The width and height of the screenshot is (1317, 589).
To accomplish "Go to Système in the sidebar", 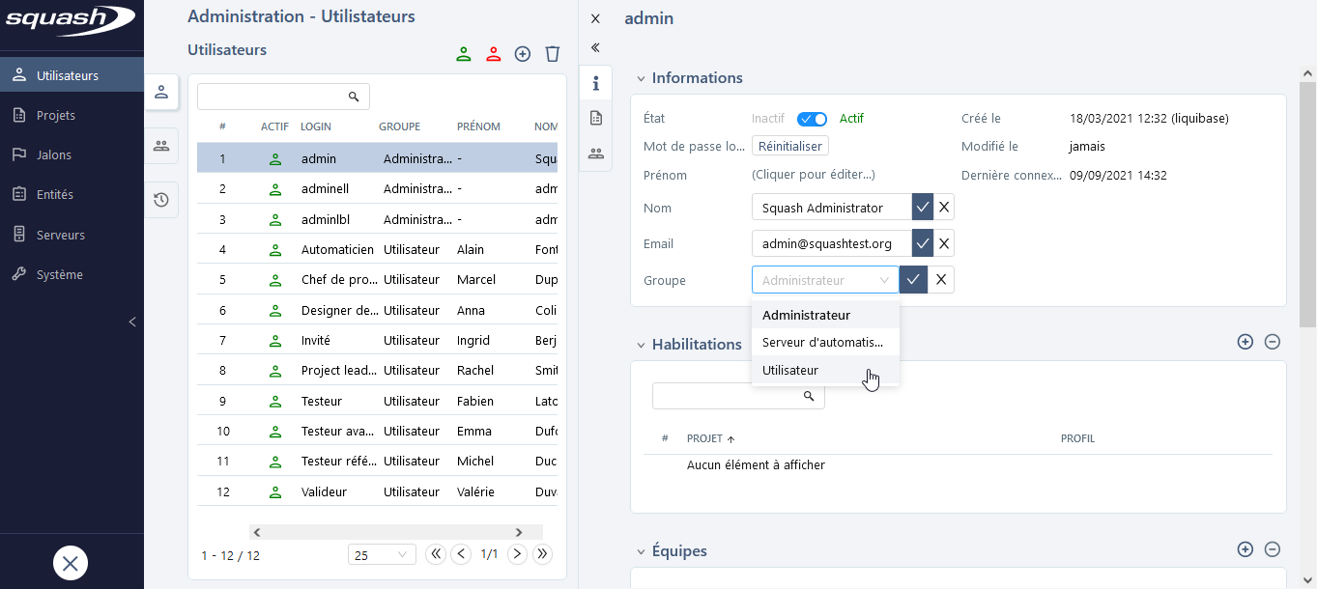I will (x=60, y=274).
